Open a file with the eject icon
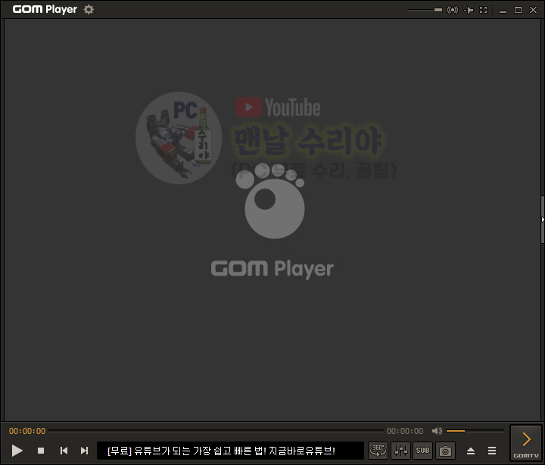The height and width of the screenshot is (465, 545). [x=471, y=451]
